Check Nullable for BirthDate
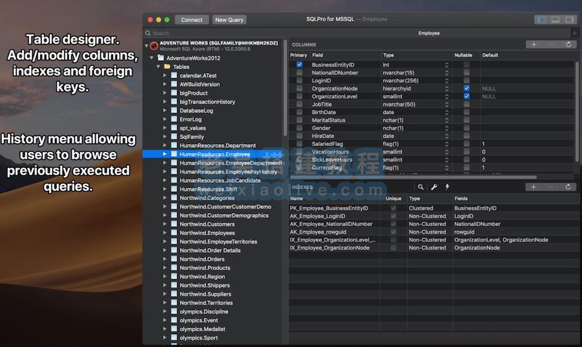The image size is (582, 347). [x=466, y=112]
